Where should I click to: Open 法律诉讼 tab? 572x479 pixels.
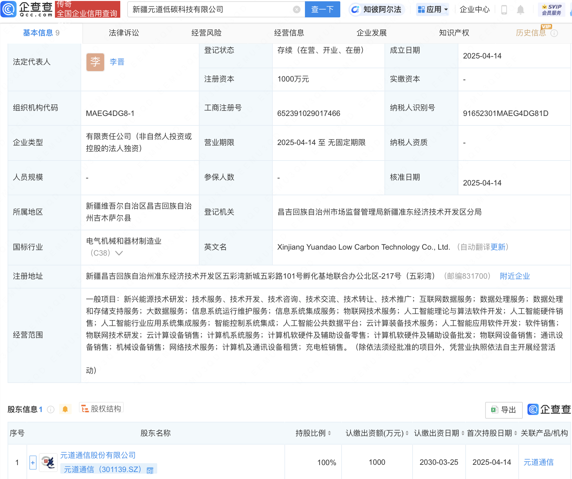[124, 33]
